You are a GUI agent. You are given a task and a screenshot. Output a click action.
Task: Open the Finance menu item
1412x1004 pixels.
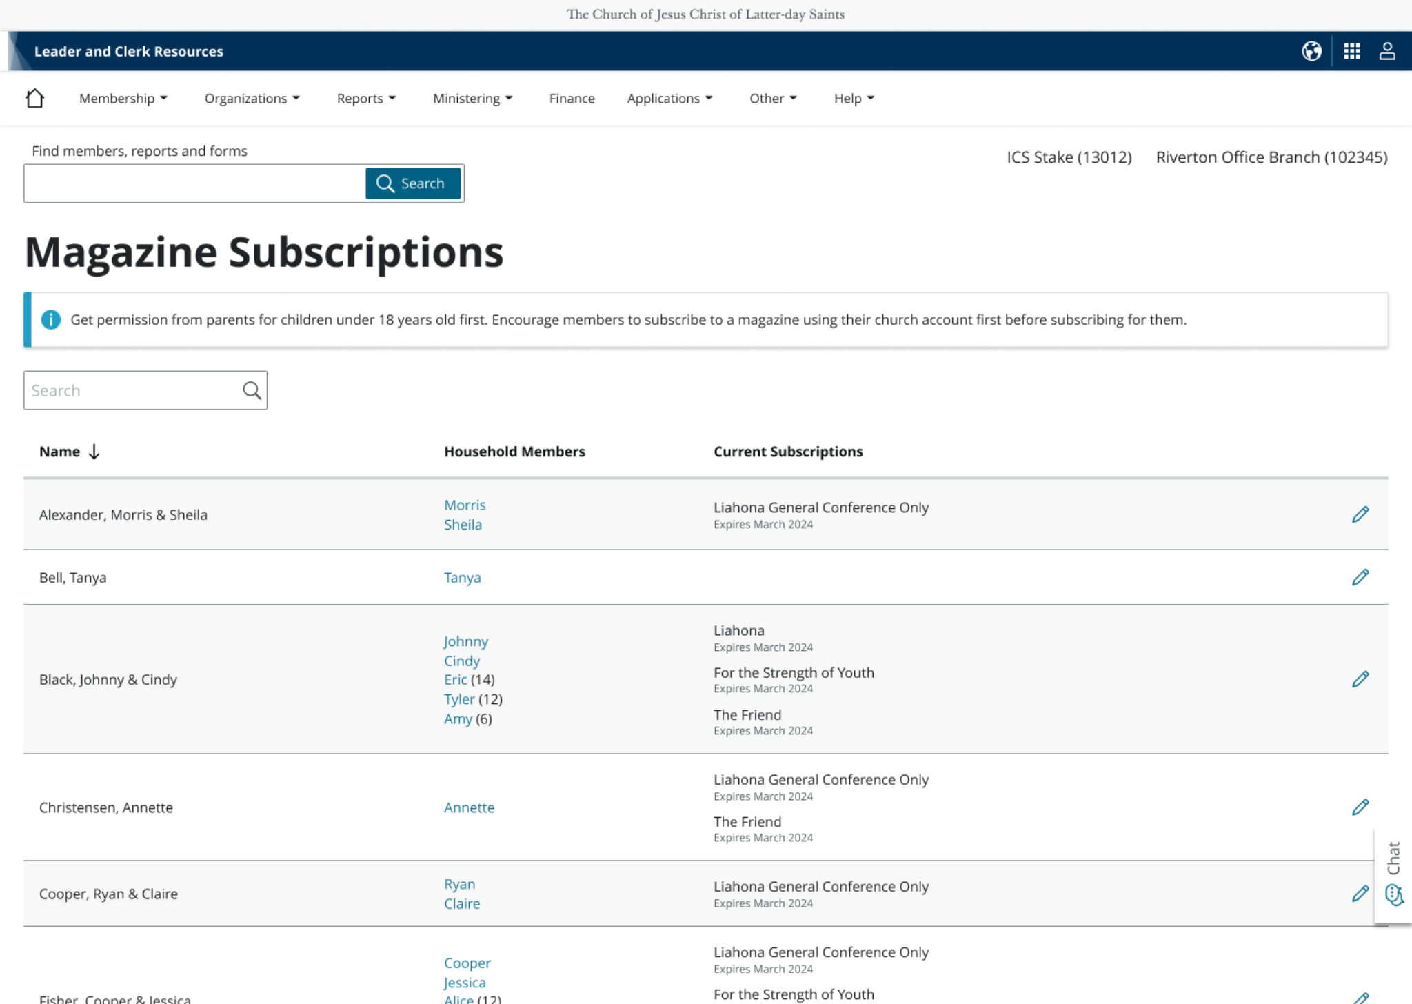point(572,99)
